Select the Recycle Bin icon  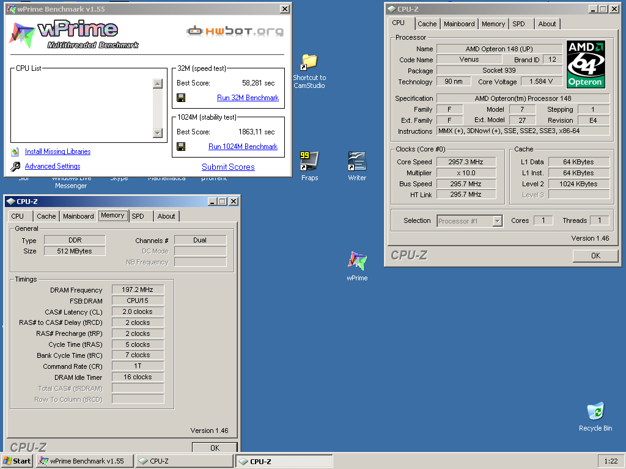[595, 412]
